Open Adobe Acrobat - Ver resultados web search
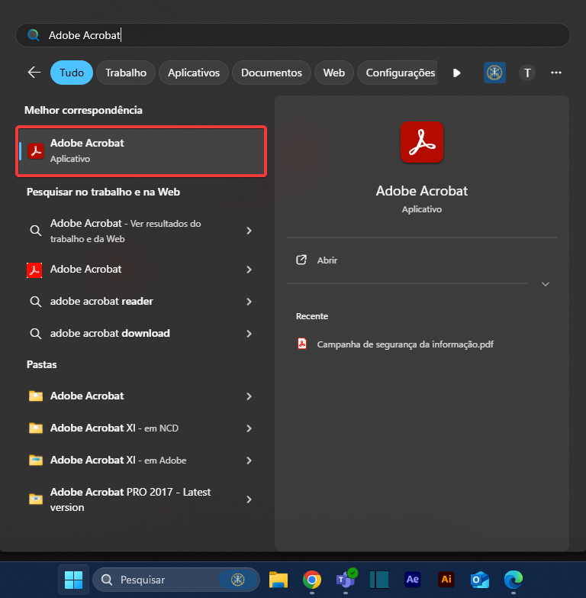Viewport: 586px width, 598px height. pos(141,231)
